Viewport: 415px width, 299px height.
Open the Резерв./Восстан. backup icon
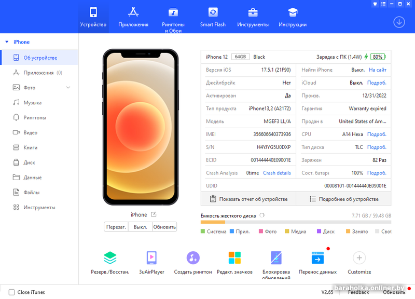[109, 258]
